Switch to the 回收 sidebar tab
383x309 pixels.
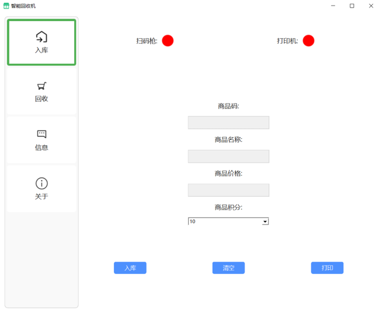(42, 91)
